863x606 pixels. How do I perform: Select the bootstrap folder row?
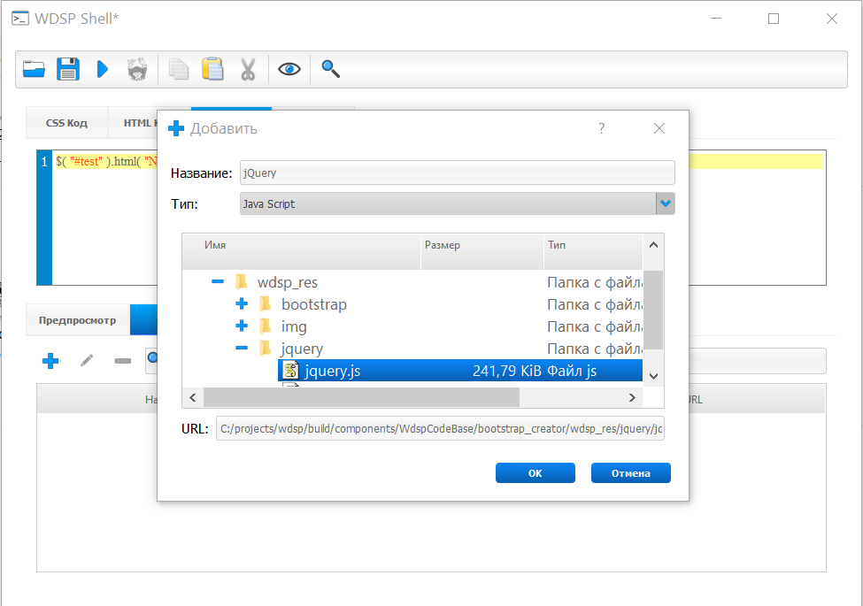click(412, 304)
